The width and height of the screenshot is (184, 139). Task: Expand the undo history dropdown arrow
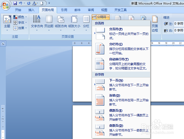click(24, 3)
